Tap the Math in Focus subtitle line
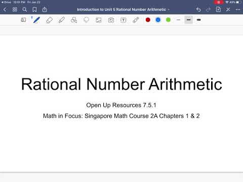 (121, 116)
